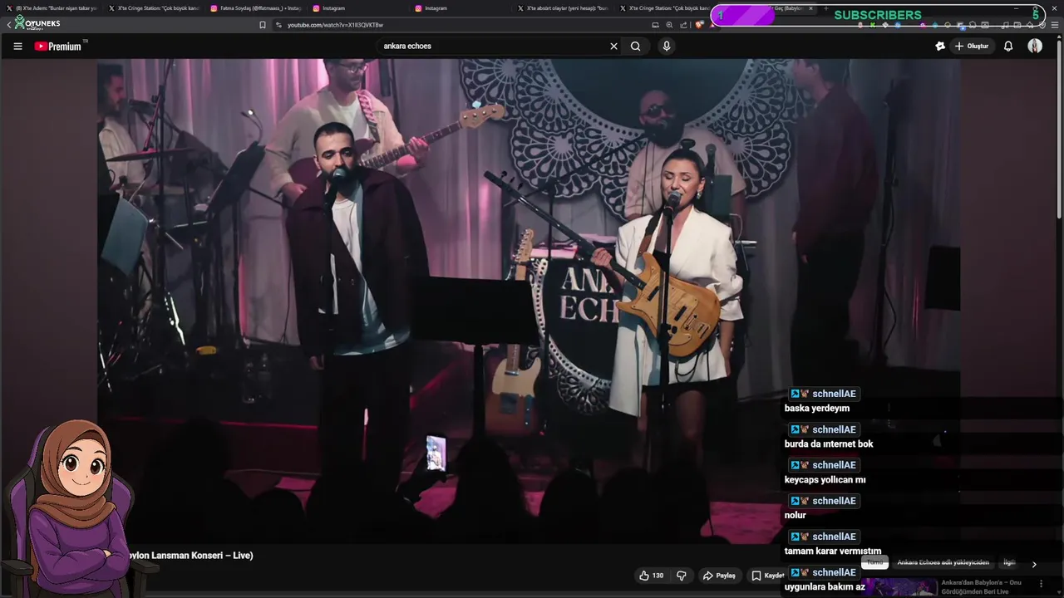Show more filter chips with right chevron
The height and width of the screenshot is (598, 1064).
point(1034,564)
